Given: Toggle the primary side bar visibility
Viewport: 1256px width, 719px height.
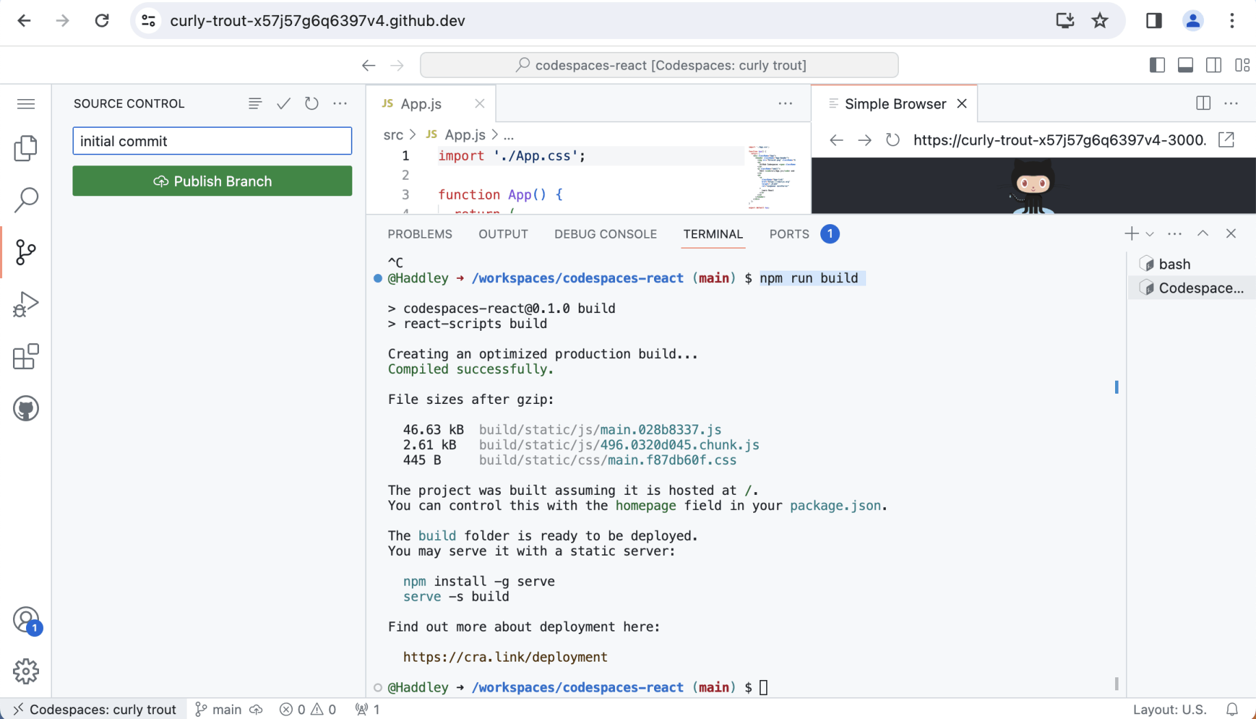Looking at the screenshot, I should [x=1157, y=65].
